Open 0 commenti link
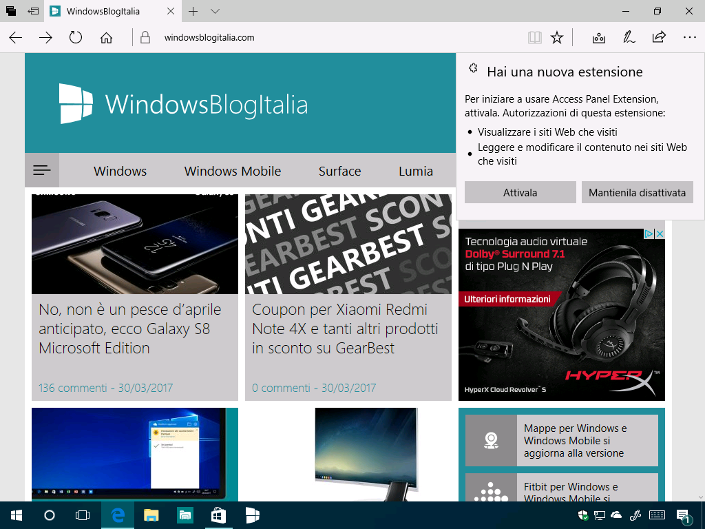The width and height of the screenshot is (705, 529). click(x=281, y=388)
